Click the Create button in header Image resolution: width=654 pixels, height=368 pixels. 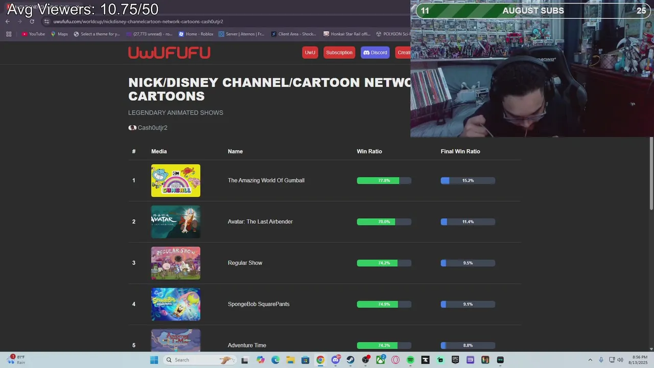403,53
